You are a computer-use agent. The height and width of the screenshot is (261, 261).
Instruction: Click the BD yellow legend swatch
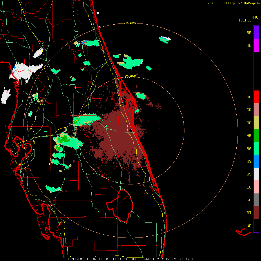pyautogui.click(x=256, y=123)
